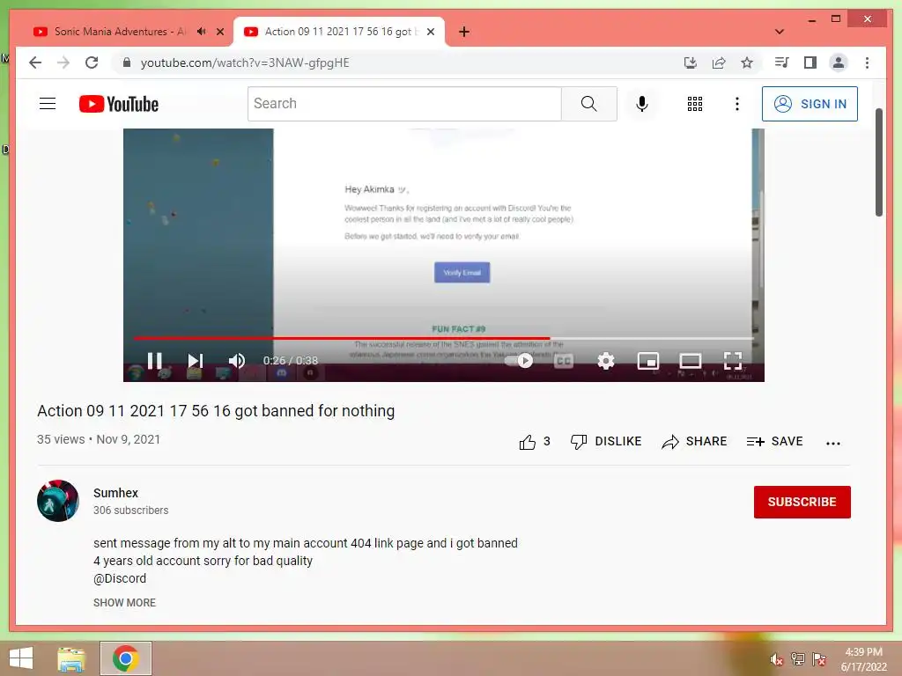This screenshot has height=676, width=902.
Task: Install app from address bar icon
Action: tap(691, 62)
